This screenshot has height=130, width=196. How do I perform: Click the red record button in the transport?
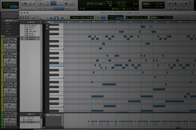click(x=186, y=3)
